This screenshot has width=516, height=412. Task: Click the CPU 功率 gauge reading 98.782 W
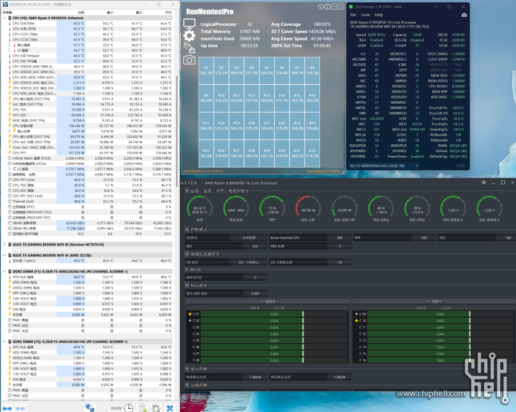pos(308,209)
